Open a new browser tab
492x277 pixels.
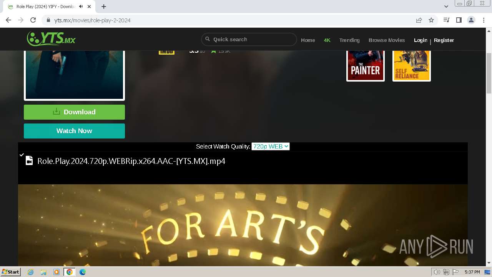click(x=104, y=7)
